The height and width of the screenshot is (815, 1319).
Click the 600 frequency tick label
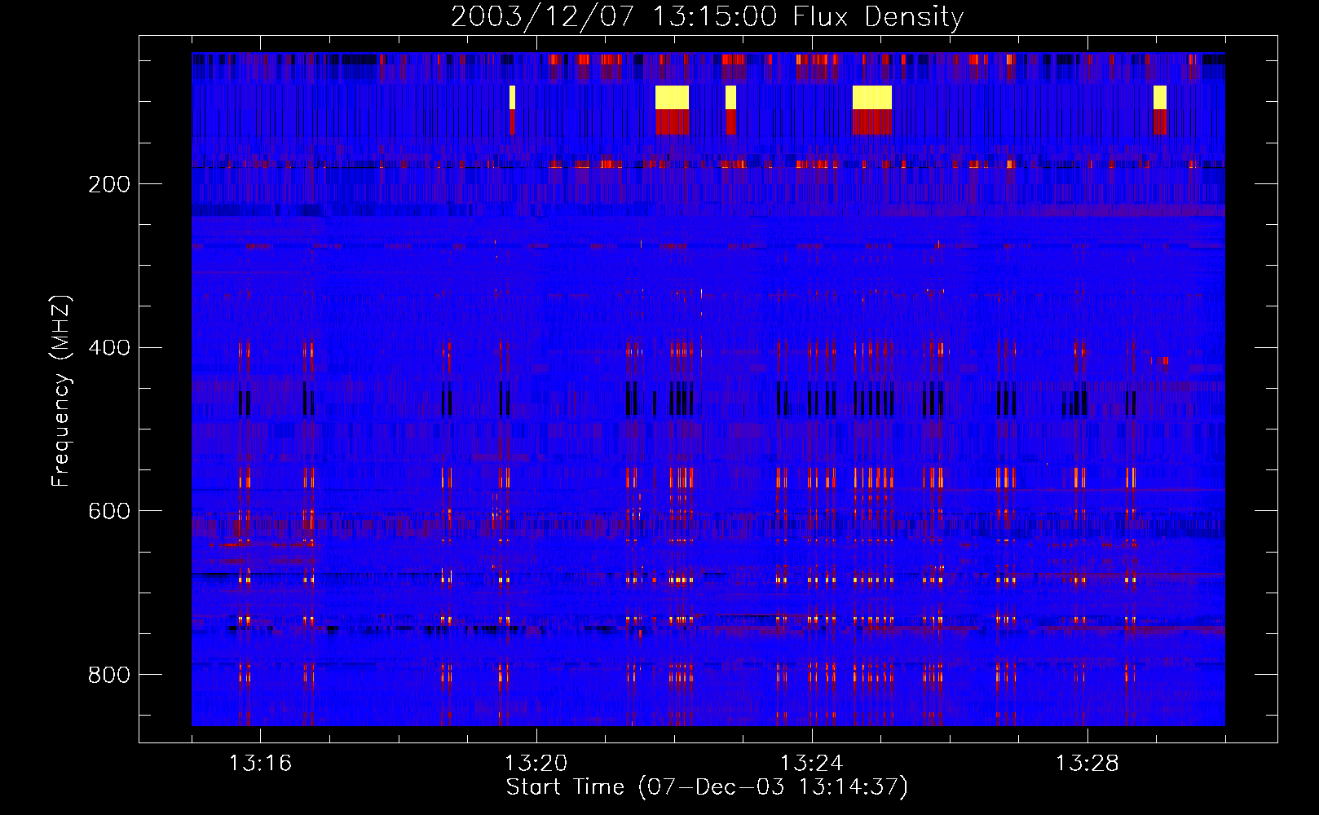click(x=108, y=511)
